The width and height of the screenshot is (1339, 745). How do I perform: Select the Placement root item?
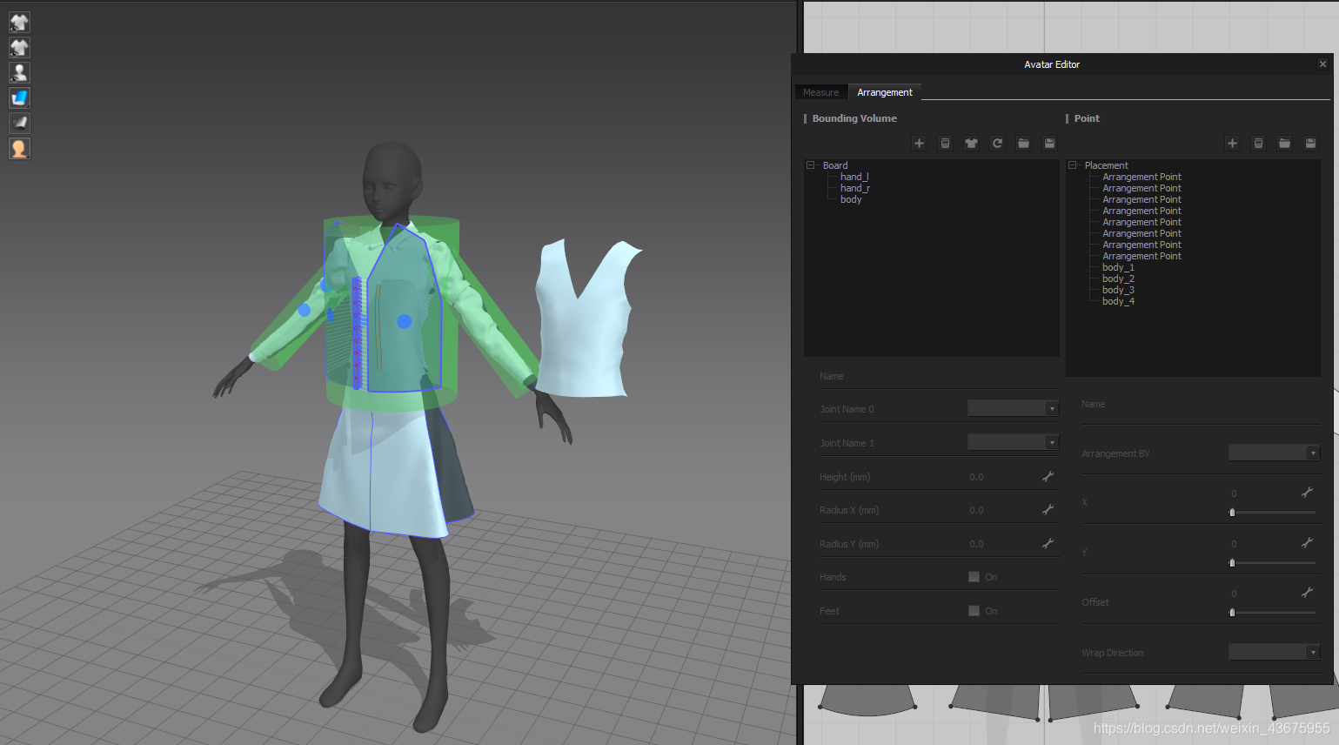point(1106,165)
